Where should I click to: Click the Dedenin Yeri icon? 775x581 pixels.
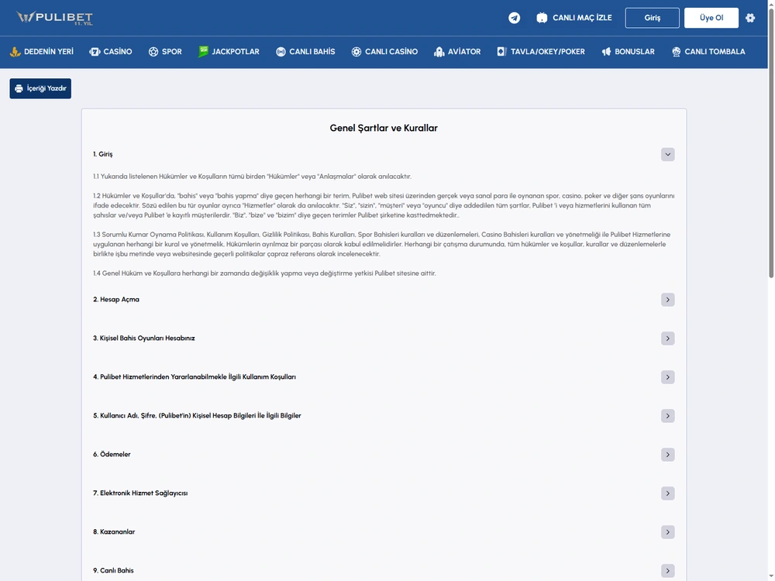[x=15, y=51]
